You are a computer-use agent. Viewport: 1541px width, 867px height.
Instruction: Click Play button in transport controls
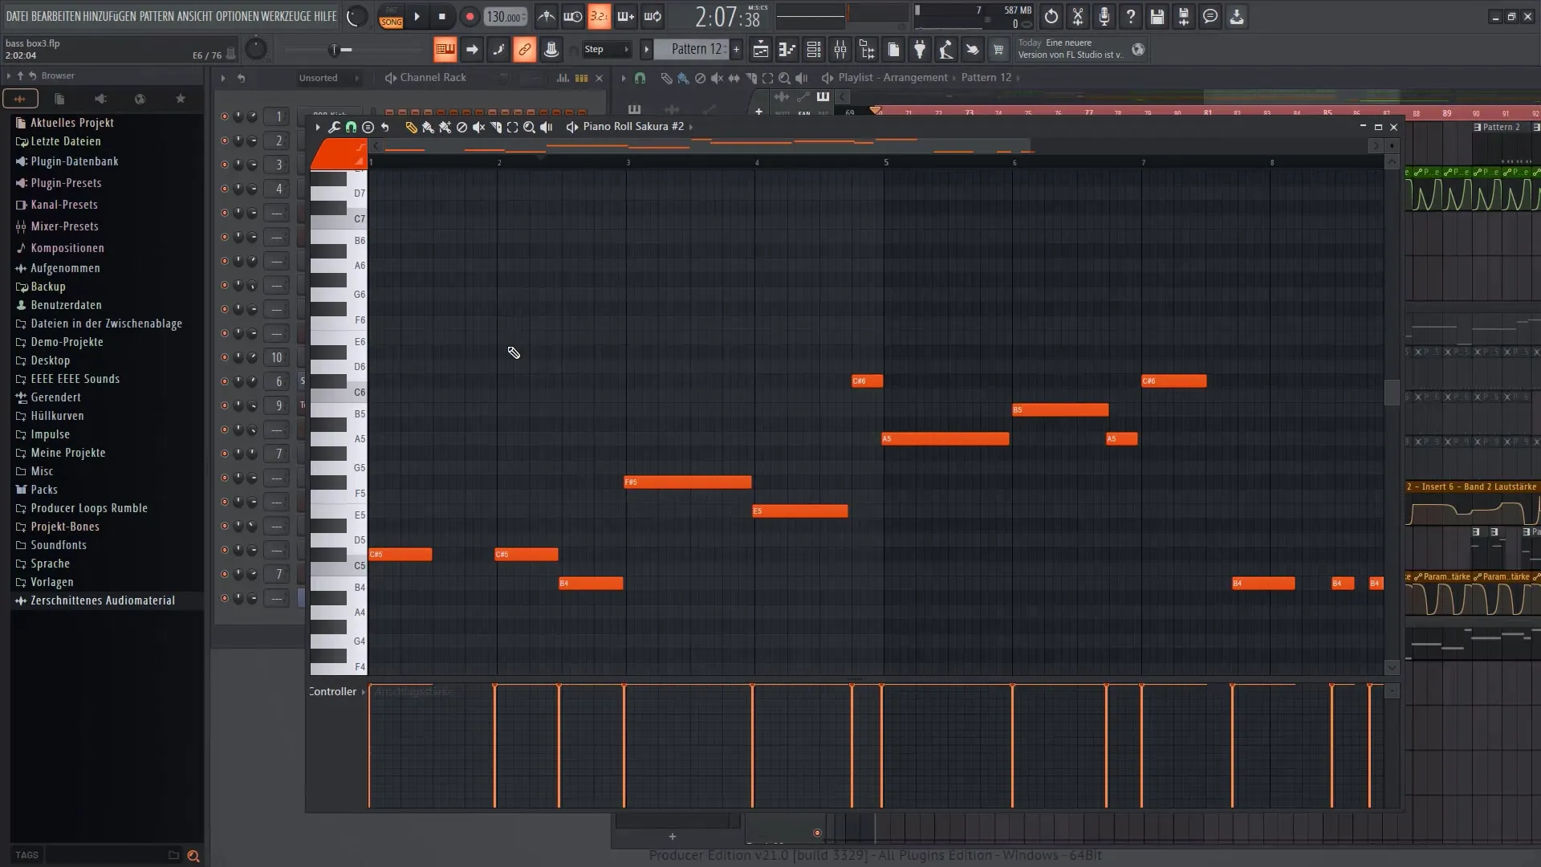coord(417,16)
